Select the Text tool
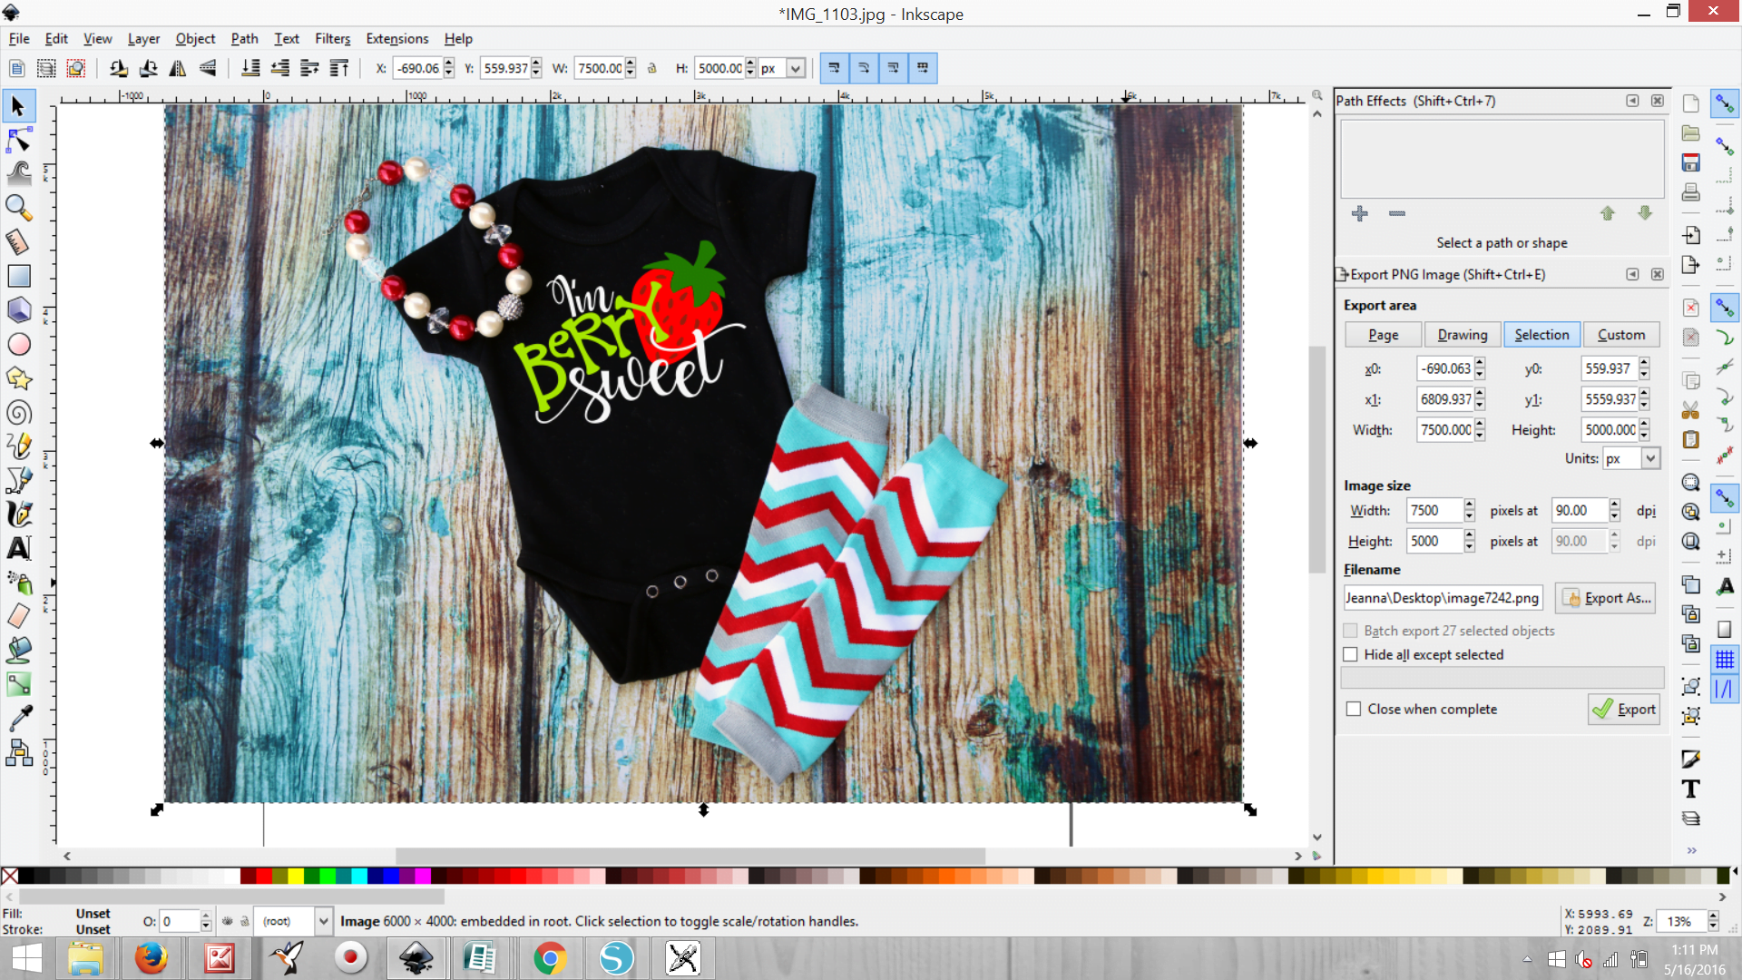This screenshot has height=980, width=1742. (x=18, y=547)
